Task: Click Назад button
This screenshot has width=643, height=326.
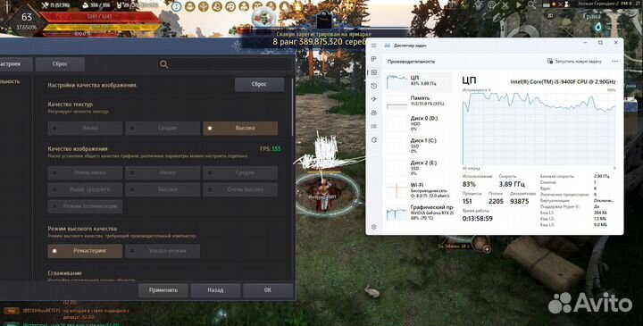Action: [x=215, y=290]
